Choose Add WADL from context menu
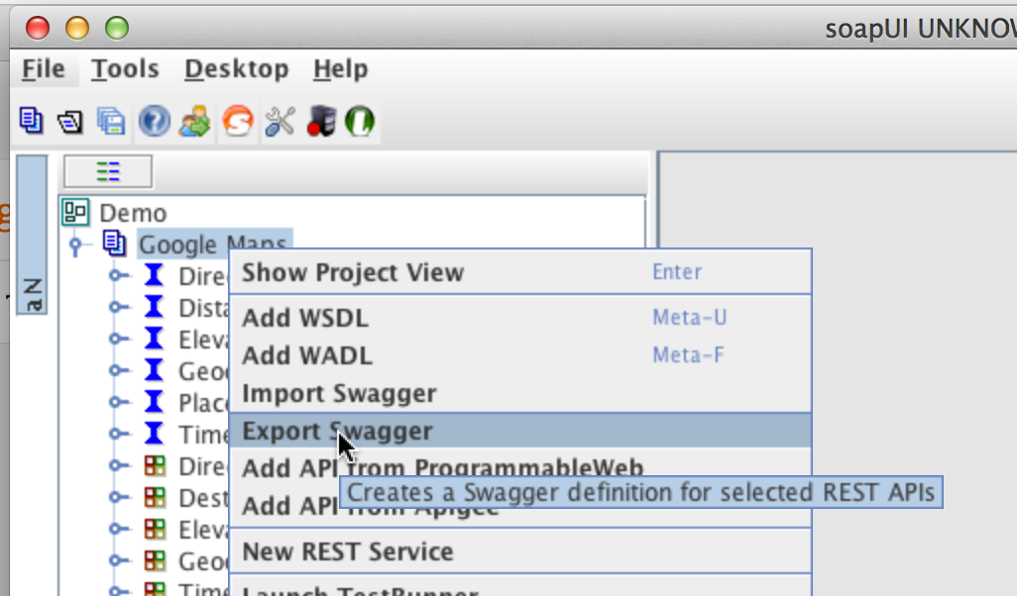The width and height of the screenshot is (1017, 596). [520, 355]
